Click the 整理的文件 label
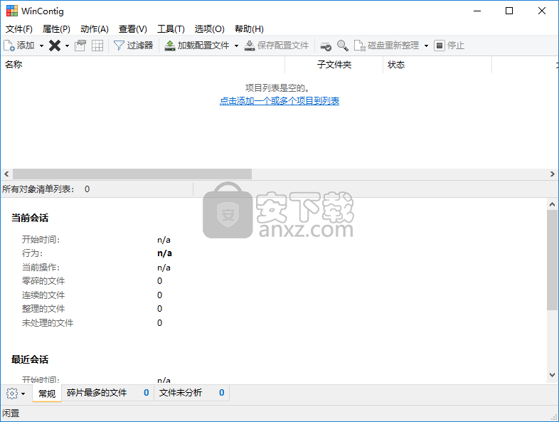The width and height of the screenshot is (559, 422). (x=43, y=309)
